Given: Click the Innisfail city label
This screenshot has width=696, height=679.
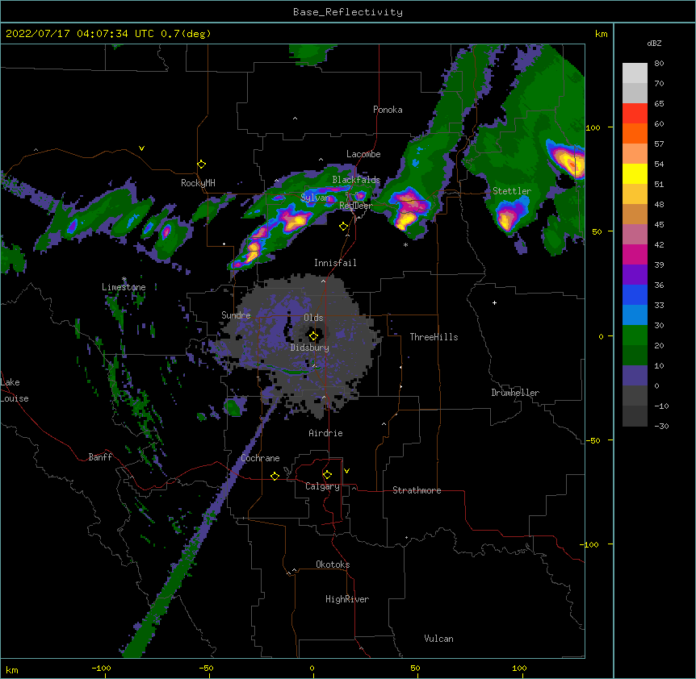Looking at the screenshot, I should pyautogui.click(x=335, y=263).
